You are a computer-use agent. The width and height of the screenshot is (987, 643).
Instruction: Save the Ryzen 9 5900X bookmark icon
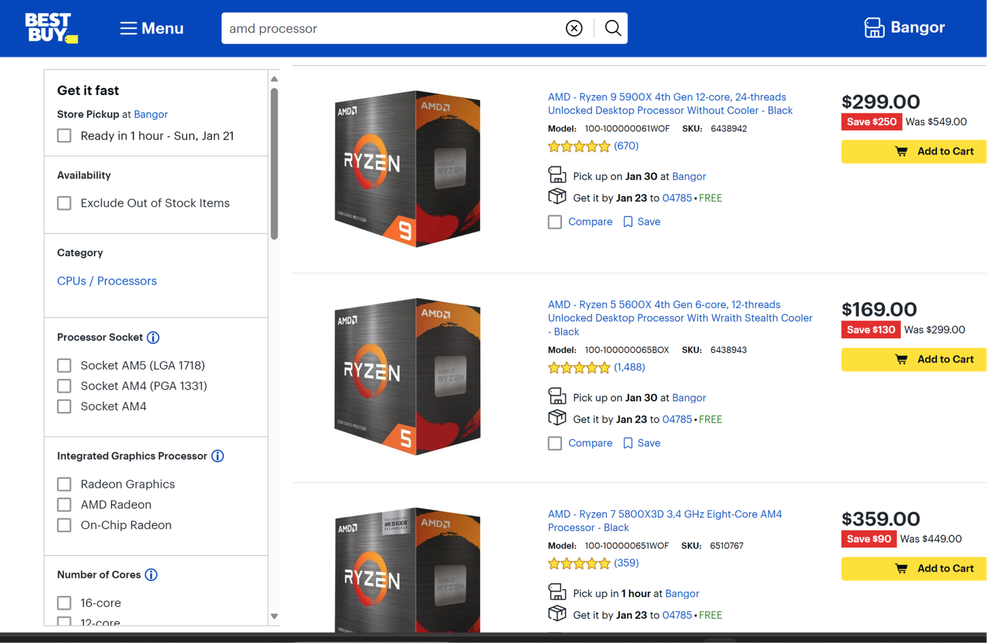[x=628, y=222]
